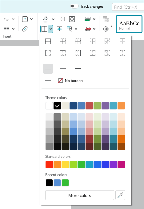Expand the special symbol dropdown arrow
144x209 pixels.
click(31, 19)
